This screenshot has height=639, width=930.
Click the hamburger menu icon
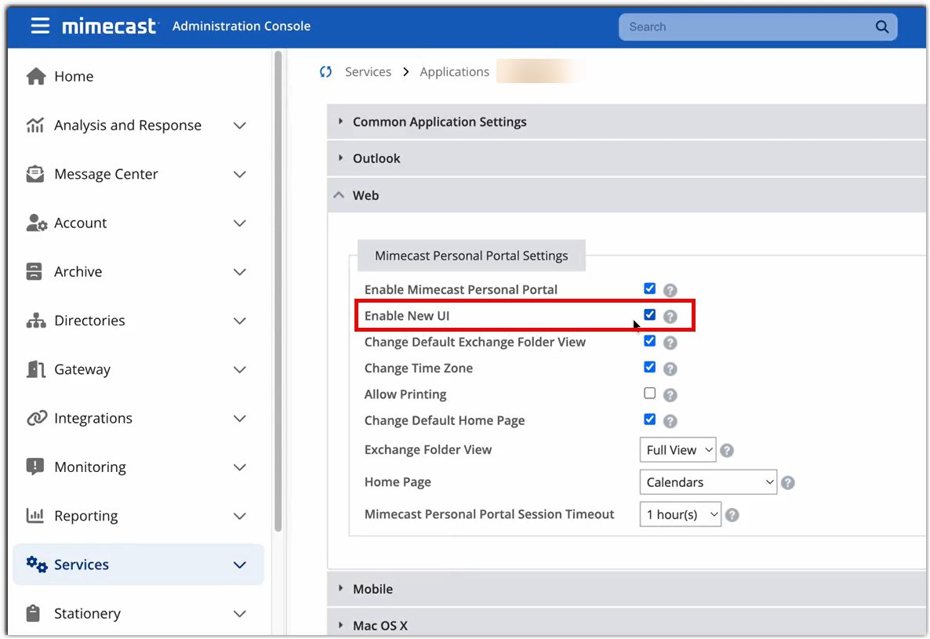pyautogui.click(x=40, y=26)
